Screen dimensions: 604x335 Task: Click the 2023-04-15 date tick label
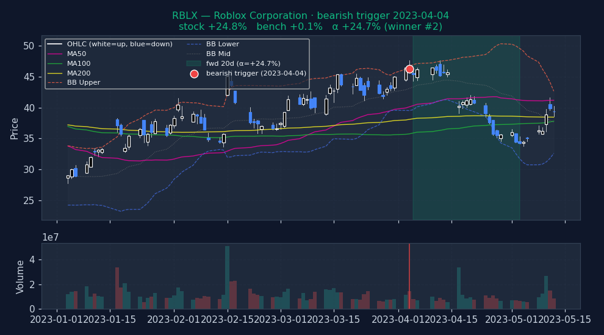[x=451, y=319]
